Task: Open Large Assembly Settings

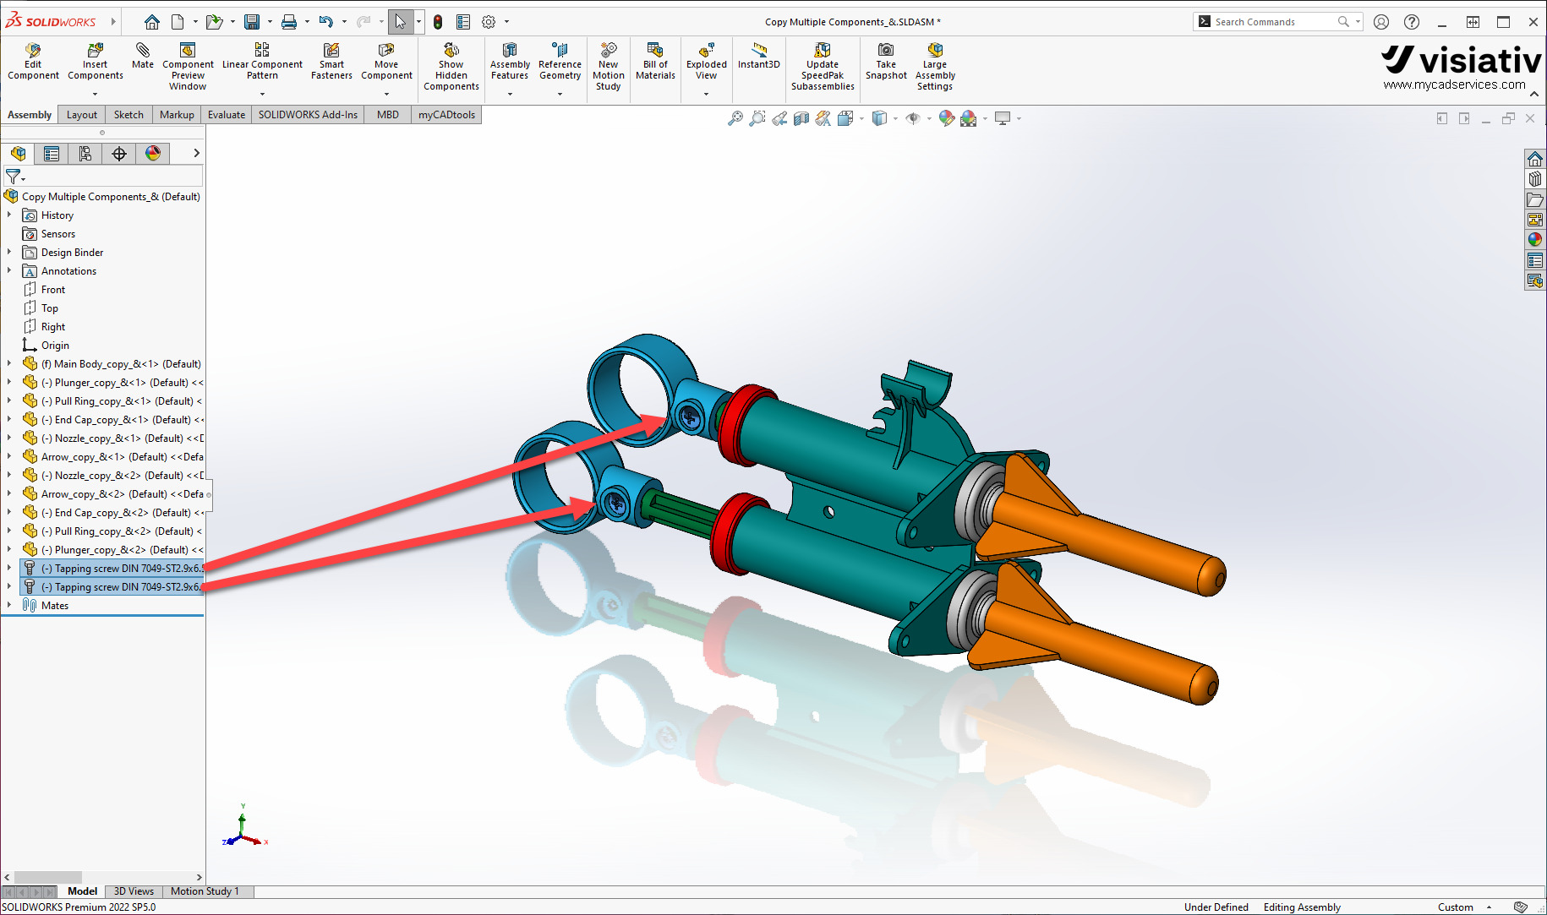Action: (x=935, y=67)
